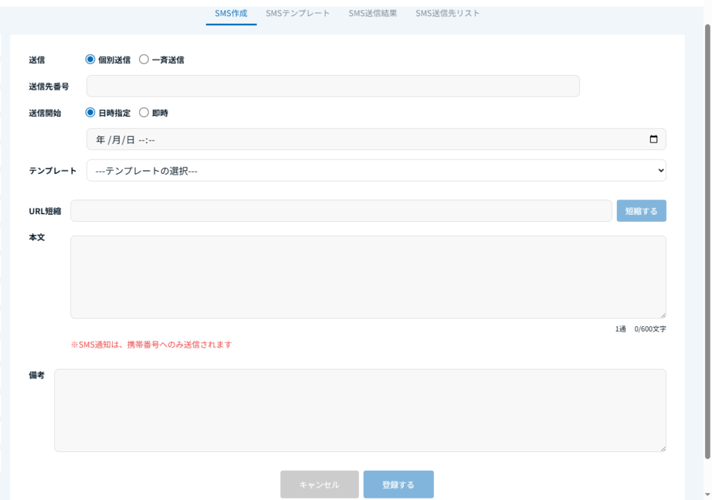This screenshot has height=500, width=712.
Task: Choose the 一斉送信 radio option
Action: [x=144, y=60]
